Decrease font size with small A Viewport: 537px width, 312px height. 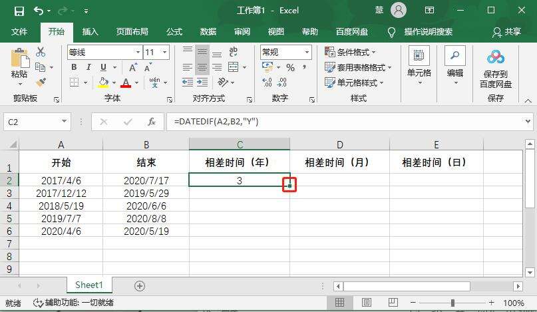[x=148, y=67]
